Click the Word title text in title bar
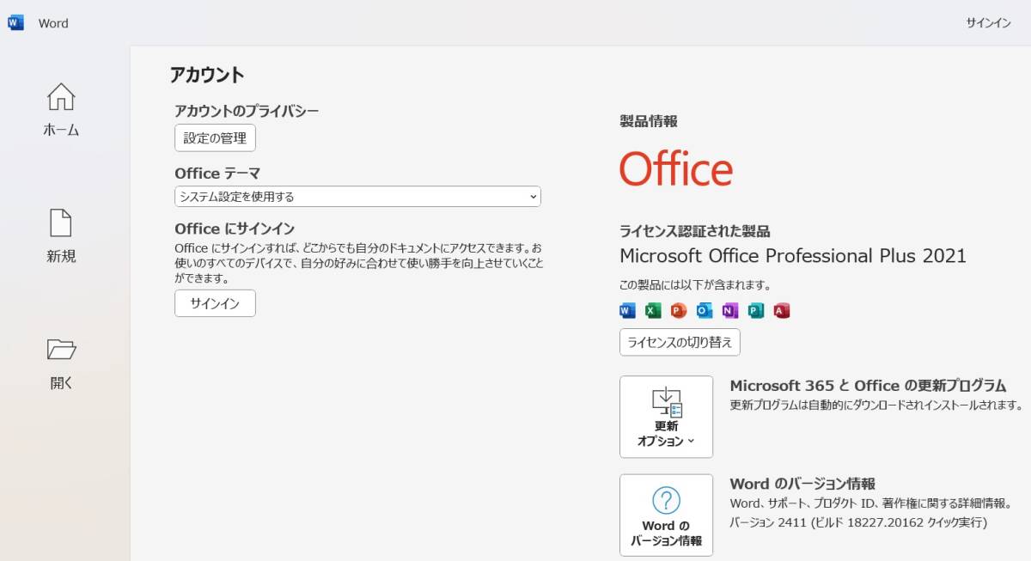 tap(53, 23)
